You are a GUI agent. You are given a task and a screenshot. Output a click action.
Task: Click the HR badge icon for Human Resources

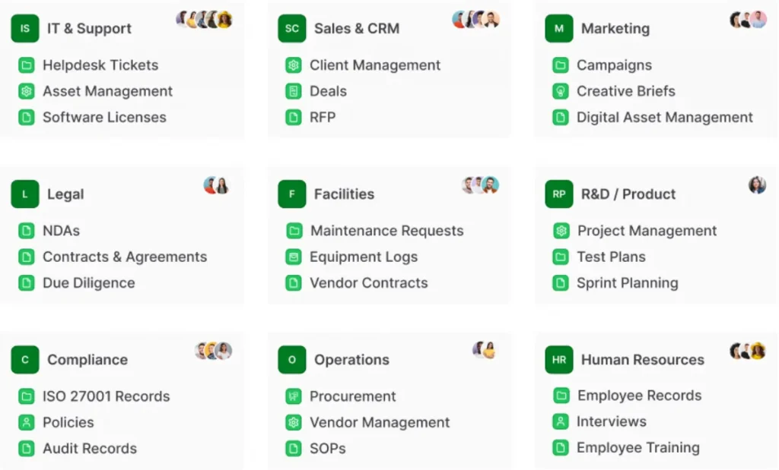pos(559,360)
